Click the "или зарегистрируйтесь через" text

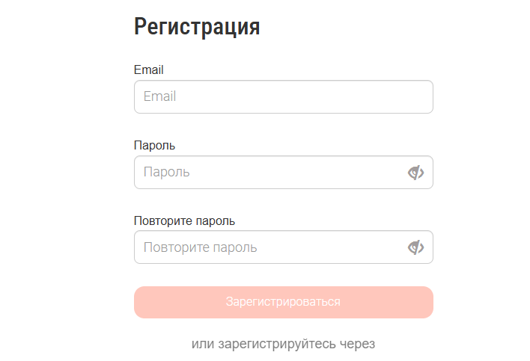coord(283,345)
